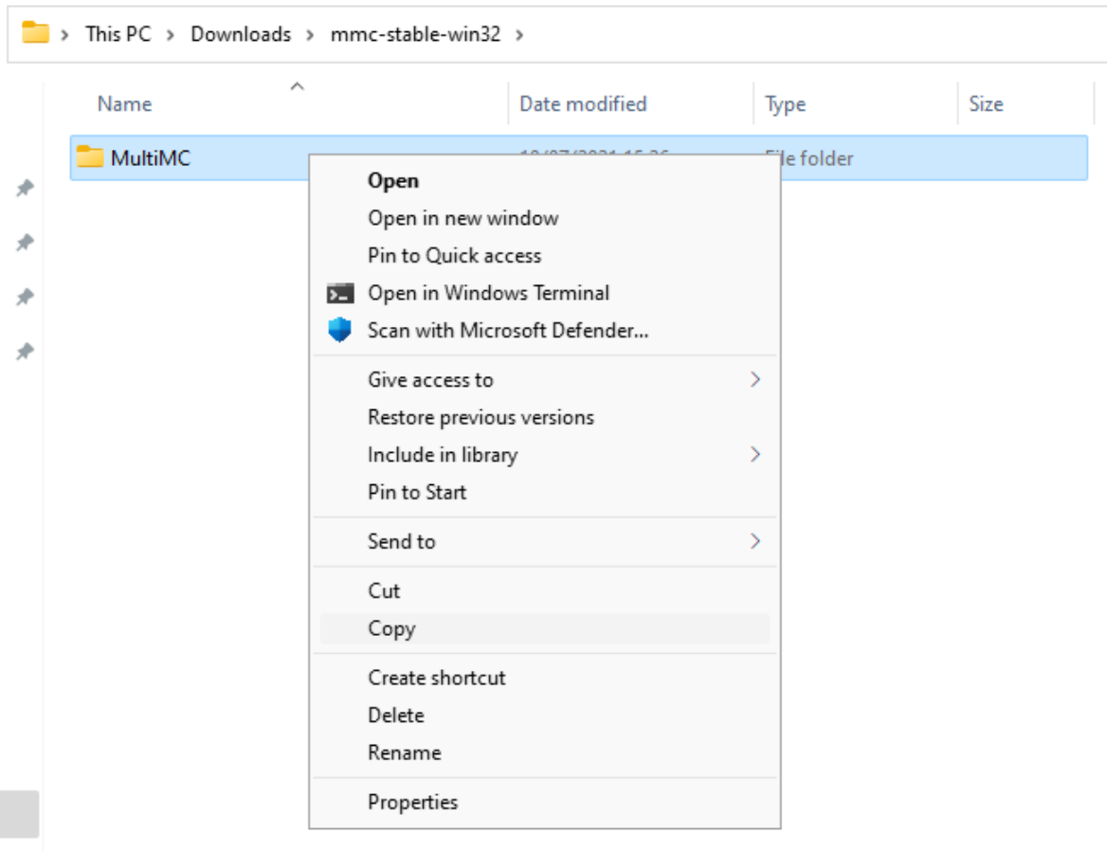1107x851 pixels.
Task: Click the Microsoft Defender shield icon
Action: coord(339,331)
